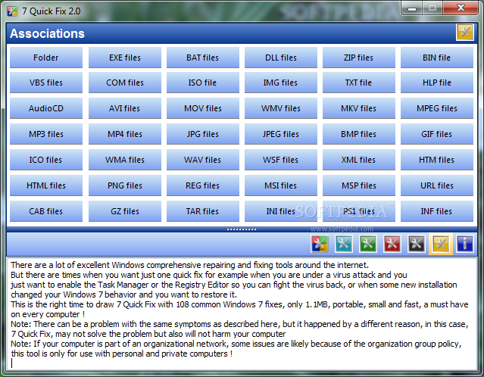This screenshot has width=484, height=377.
Task: Repair WAV files association
Action: tap(203, 160)
